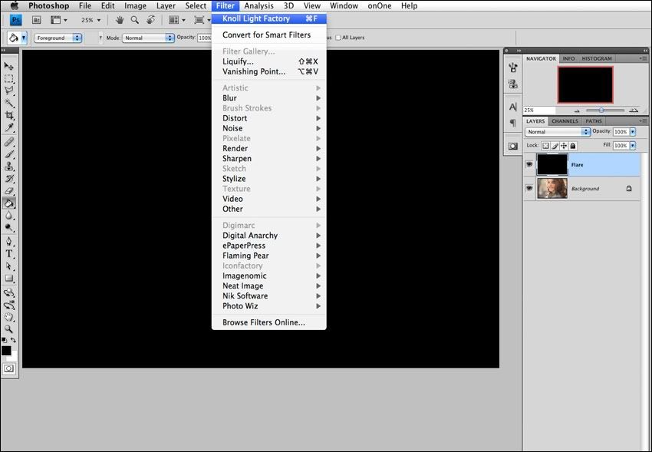Choose Convert for Smart Filters
Viewport: 652px width, 452px height.
pyautogui.click(x=269, y=35)
